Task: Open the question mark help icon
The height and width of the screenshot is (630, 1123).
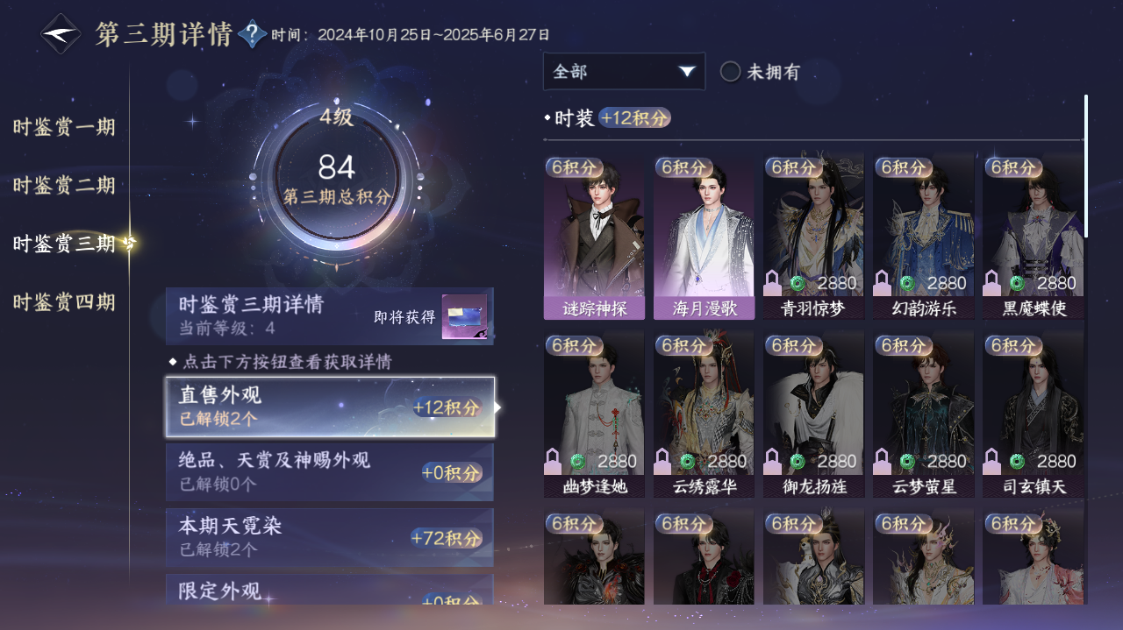Action: pos(252,34)
